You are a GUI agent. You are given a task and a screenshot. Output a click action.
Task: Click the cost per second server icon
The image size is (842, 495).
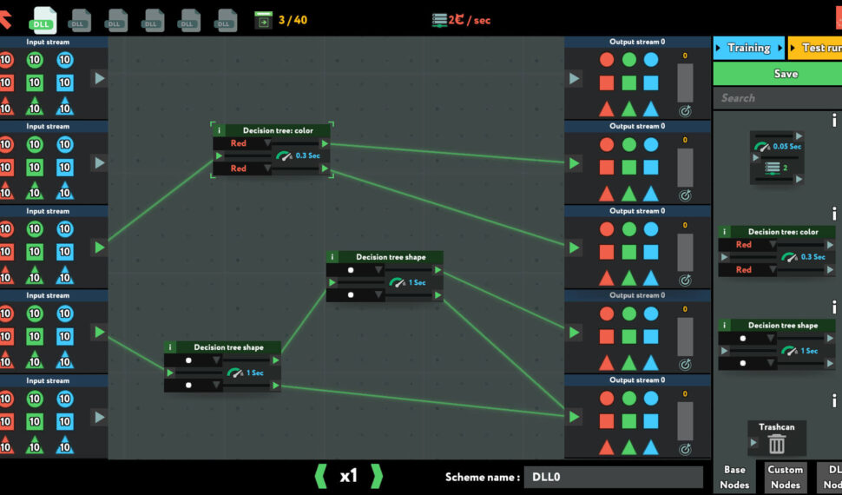click(439, 19)
